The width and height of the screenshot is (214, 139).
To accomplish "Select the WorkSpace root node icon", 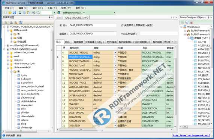I will 185,27.
